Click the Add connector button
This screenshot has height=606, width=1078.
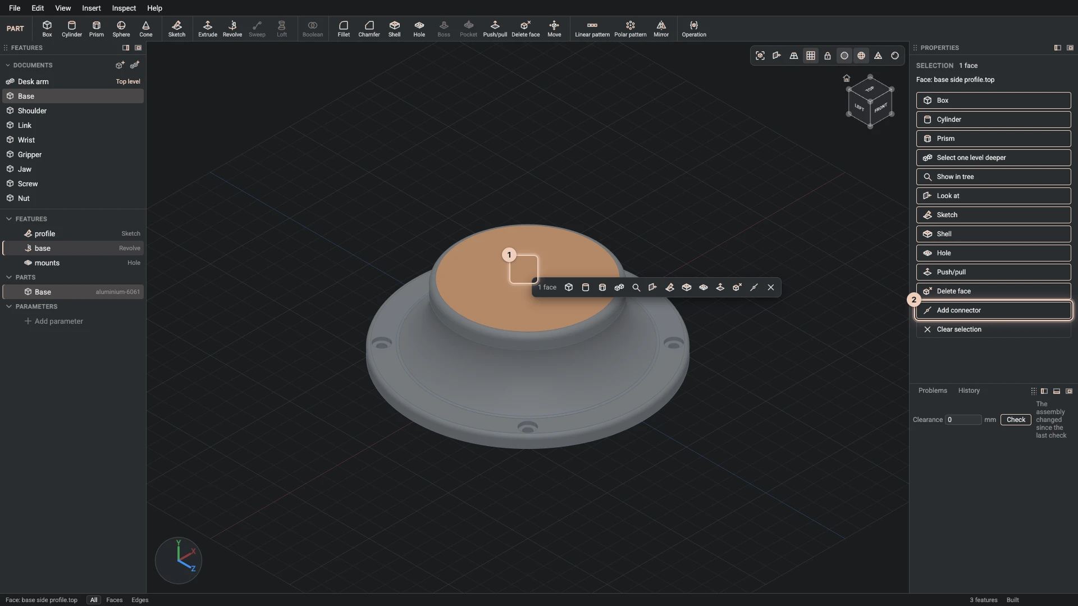(x=994, y=310)
